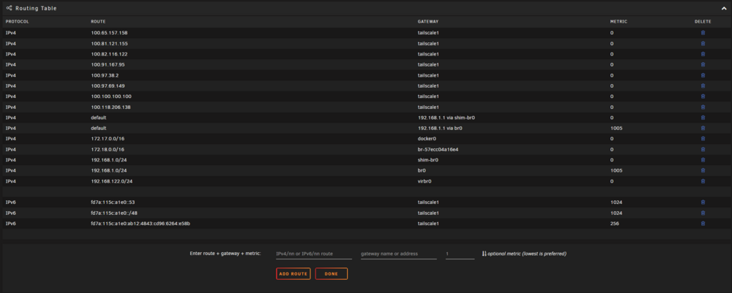Delete 192.168.1.0/24 route on br0 gateway
Image resolution: width=732 pixels, height=293 pixels.
(x=703, y=170)
